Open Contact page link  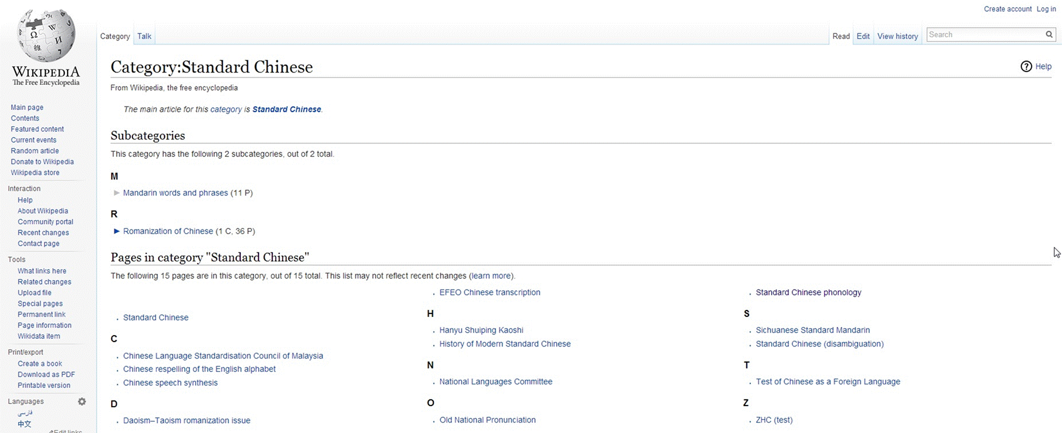coord(38,244)
